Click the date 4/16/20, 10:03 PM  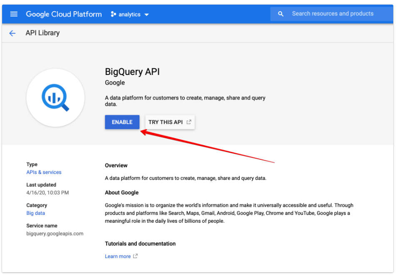[47, 193]
